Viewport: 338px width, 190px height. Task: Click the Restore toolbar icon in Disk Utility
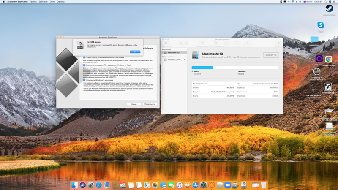(236, 43)
